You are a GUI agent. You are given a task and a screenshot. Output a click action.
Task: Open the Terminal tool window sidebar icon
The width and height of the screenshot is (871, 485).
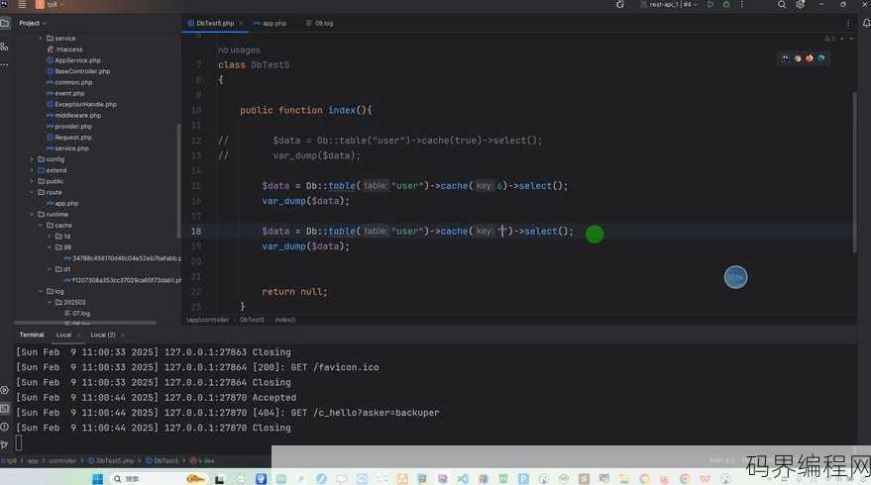point(4,409)
